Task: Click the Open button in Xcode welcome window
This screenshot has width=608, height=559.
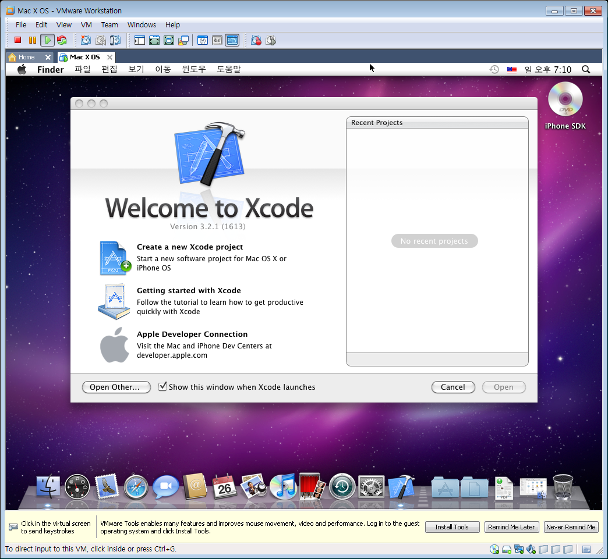Action: click(504, 387)
